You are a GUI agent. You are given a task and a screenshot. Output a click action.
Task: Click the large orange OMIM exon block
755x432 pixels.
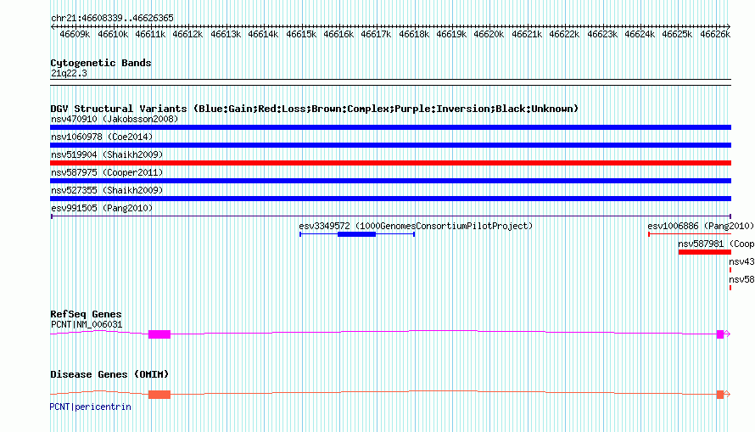click(x=159, y=395)
